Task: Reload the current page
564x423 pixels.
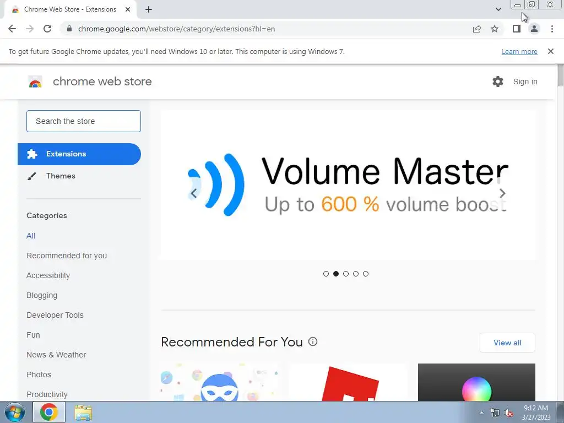Action: coord(47,29)
